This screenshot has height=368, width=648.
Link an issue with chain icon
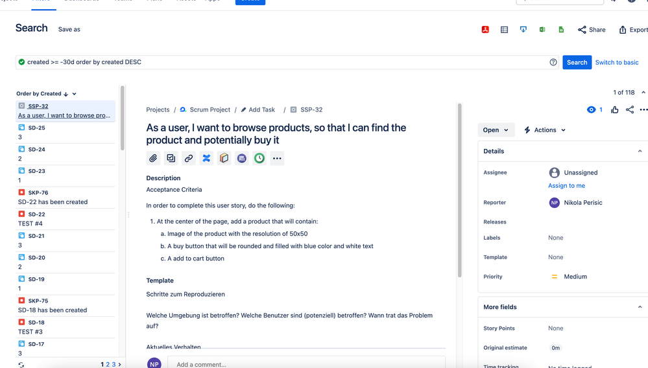189,158
